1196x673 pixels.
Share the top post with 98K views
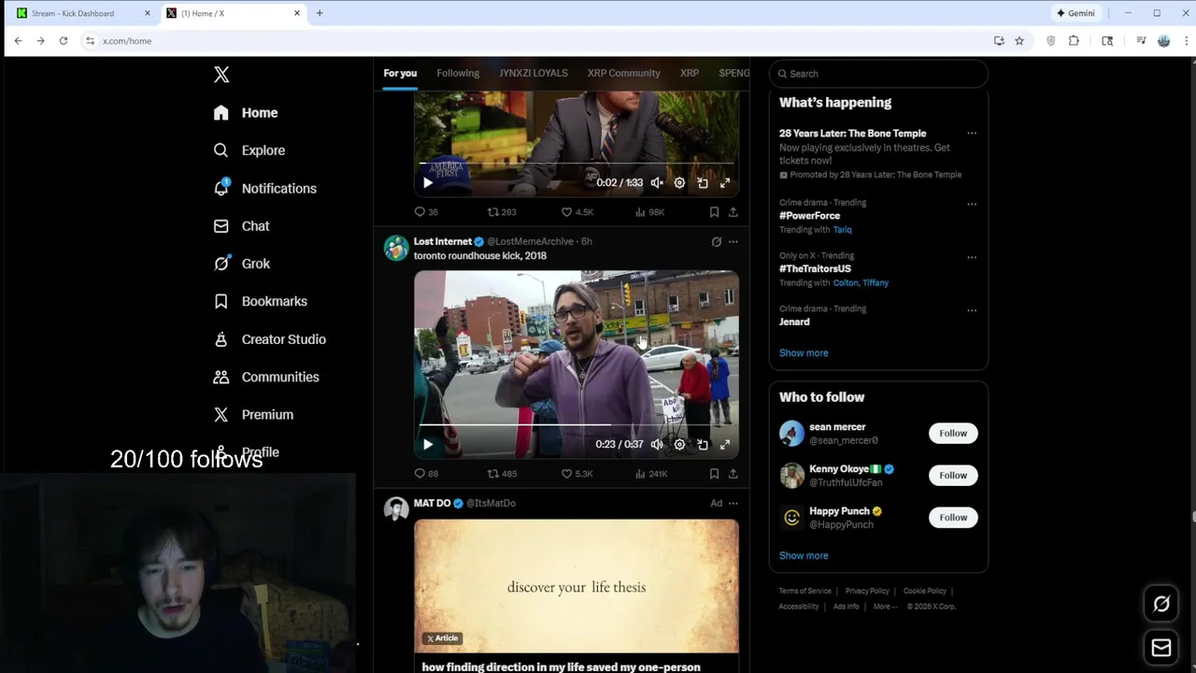(733, 212)
